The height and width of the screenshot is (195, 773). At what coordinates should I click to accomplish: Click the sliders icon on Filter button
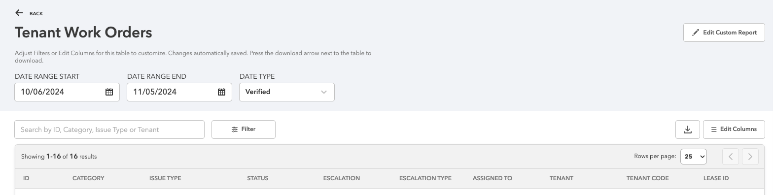(x=235, y=130)
